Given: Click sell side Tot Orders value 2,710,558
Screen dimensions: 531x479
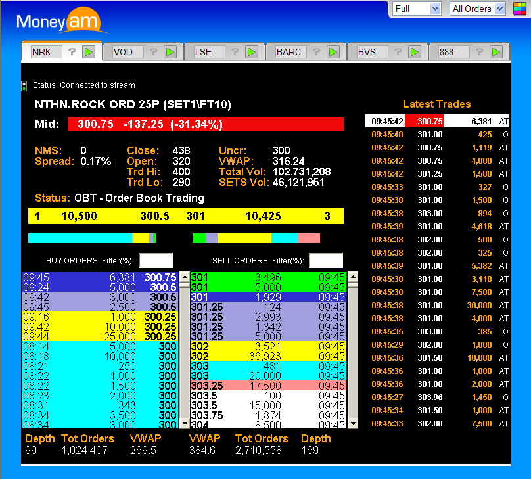Looking at the screenshot, I should pyautogui.click(x=258, y=450).
